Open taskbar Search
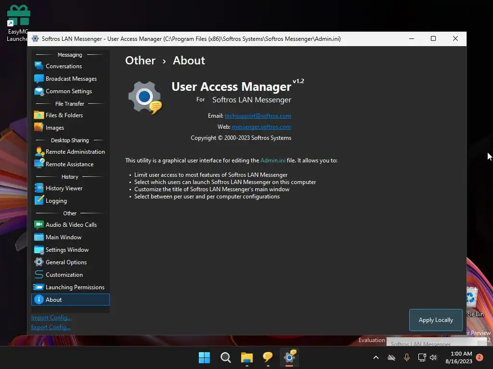This screenshot has width=493, height=369. pos(225,357)
